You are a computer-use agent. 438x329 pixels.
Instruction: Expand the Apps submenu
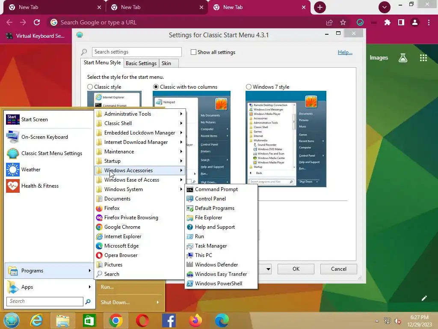pos(49,287)
